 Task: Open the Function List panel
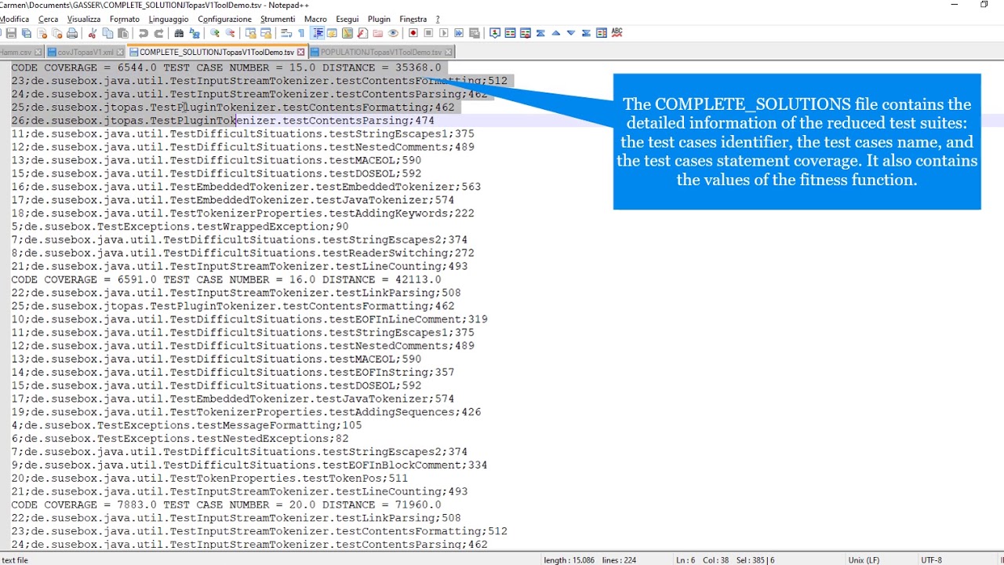tap(362, 33)
